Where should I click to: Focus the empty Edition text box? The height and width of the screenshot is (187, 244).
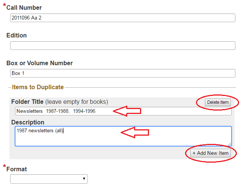pos(123,45)
